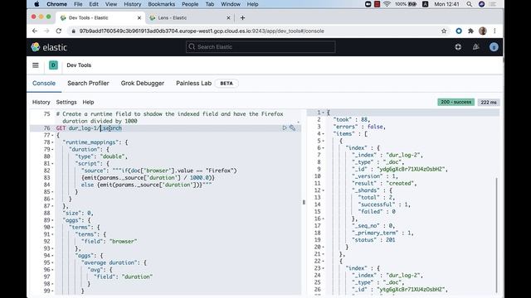The image size is (531, 298).
Task: Click the circular extension icon beside bookmark star
Action: pyautogui.click(x=459, y=31)
